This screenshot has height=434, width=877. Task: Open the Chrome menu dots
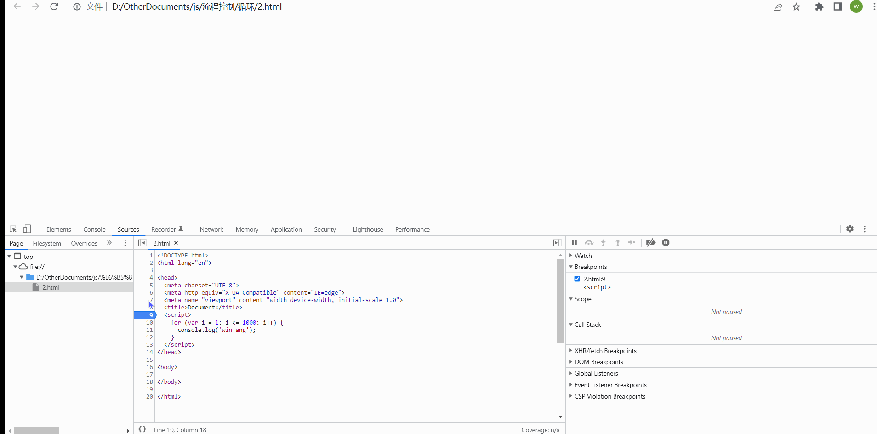click(x=873, y=7)
